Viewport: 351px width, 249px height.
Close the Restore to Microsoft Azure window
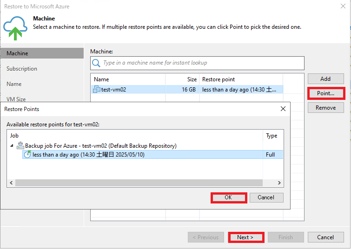click(343, 6)
